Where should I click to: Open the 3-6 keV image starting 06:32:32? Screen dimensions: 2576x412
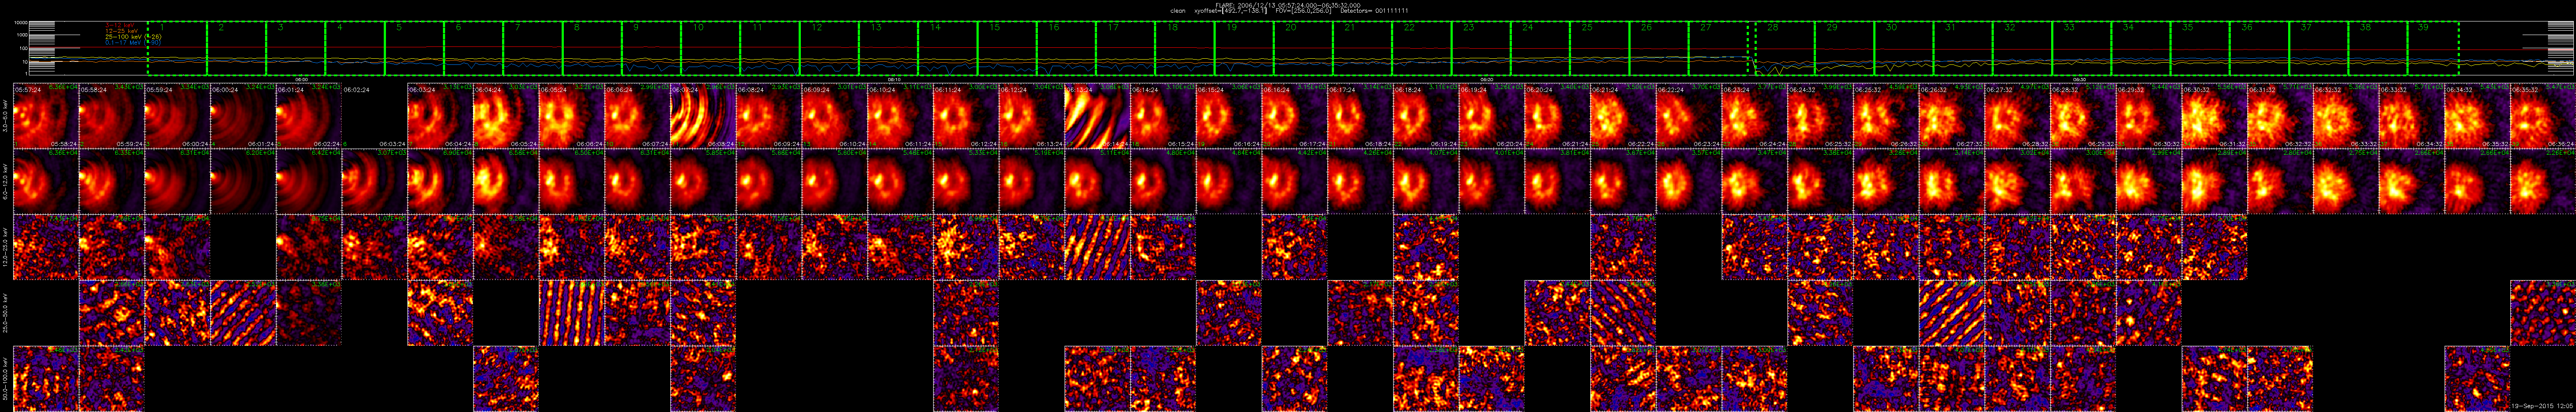click(2346, 116)
